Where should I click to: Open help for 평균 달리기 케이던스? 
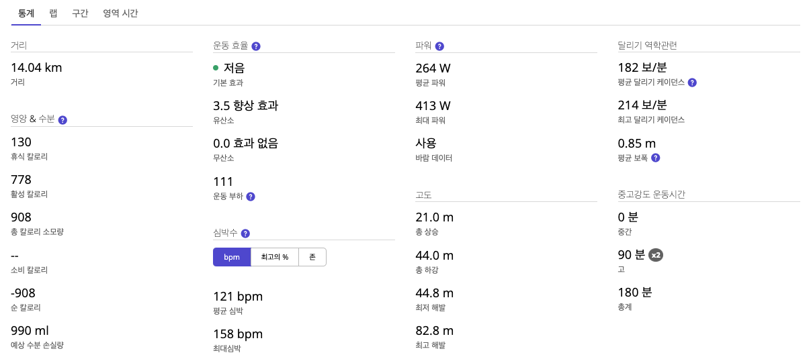(x=692, y=83)
